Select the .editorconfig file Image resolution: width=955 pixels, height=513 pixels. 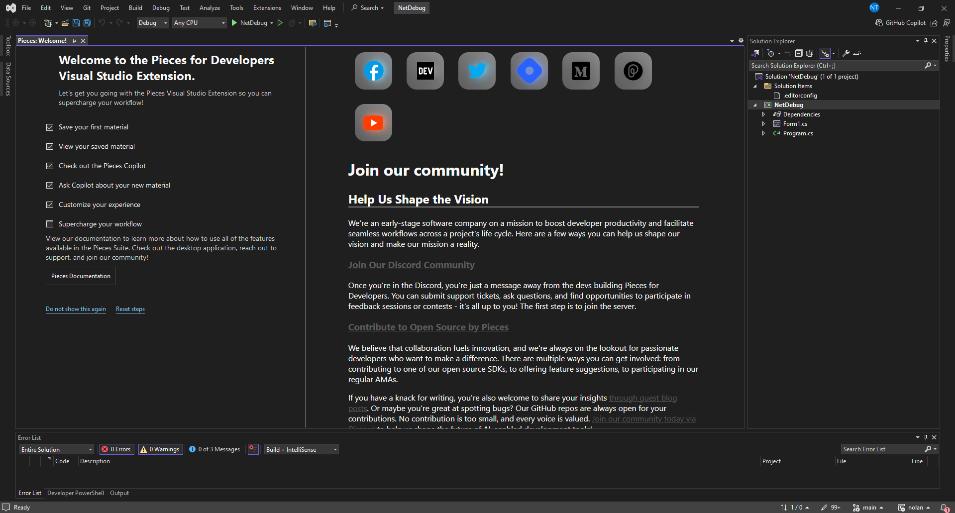tap(800, 96)
